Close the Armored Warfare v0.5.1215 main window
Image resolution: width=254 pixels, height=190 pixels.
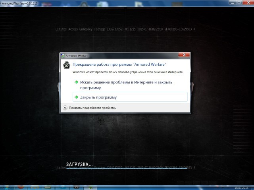[x=248, y=2]
